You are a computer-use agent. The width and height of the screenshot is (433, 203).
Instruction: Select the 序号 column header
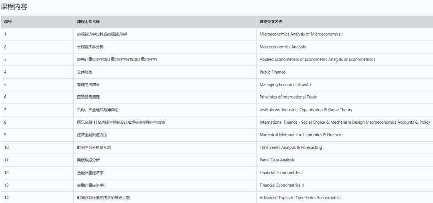(x=8, y=22)
